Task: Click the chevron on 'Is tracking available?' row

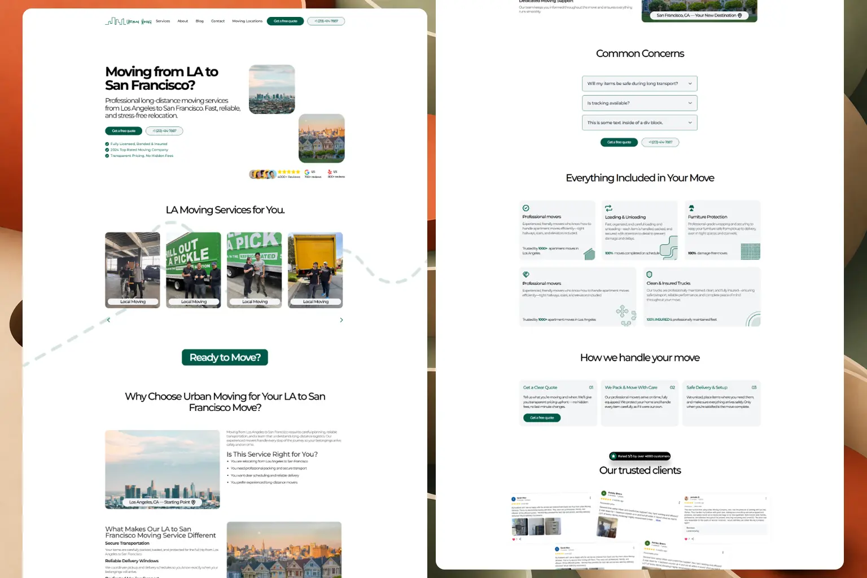Action: 690,103
